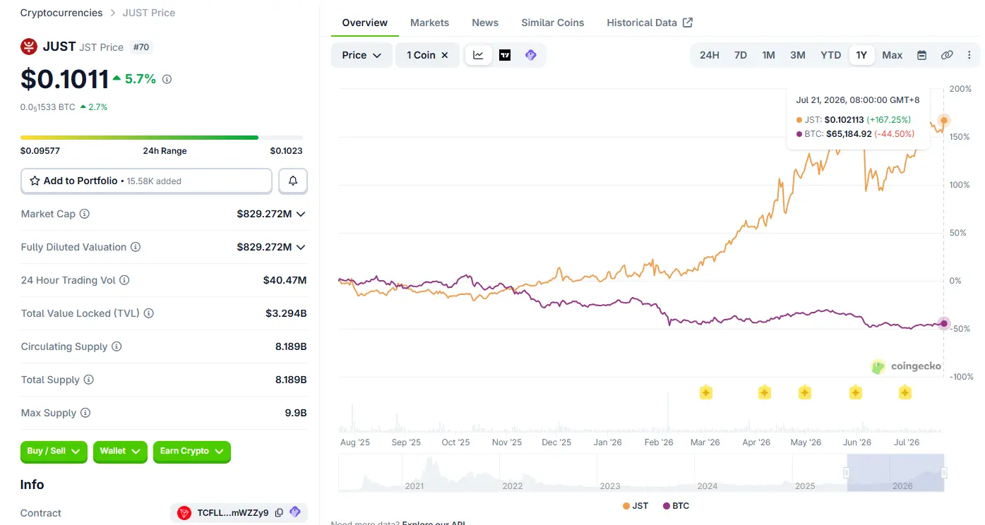
Task: Click the 8.189B Circulating Supply value
Action: tap(291, 346)
